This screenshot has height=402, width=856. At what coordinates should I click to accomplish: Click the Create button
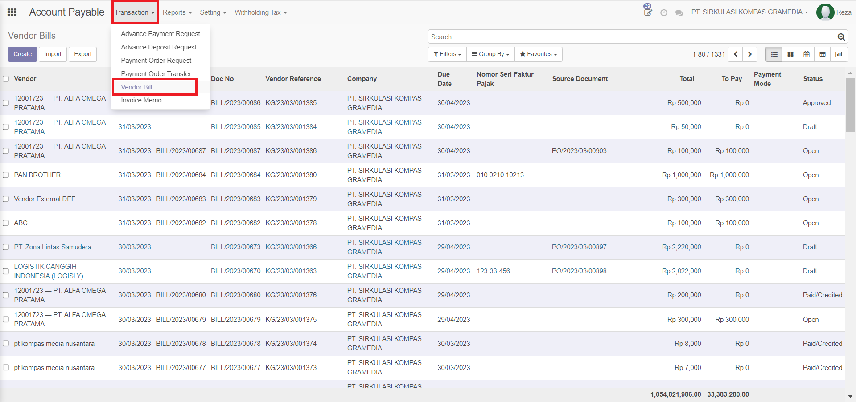pos(22,54)
